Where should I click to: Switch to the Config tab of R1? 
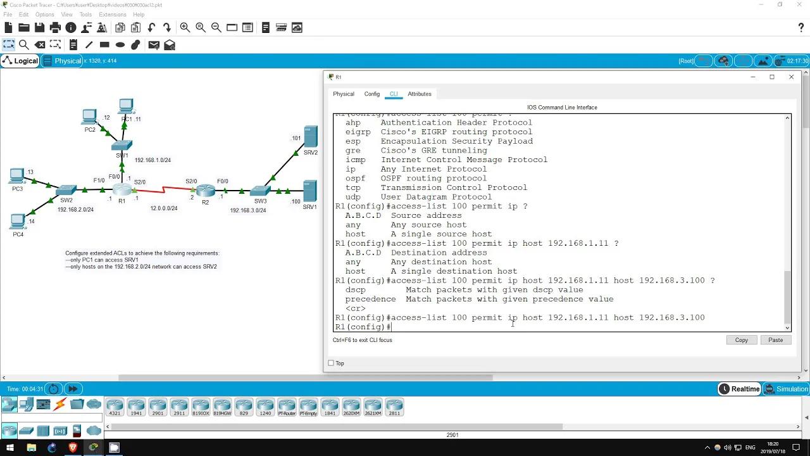click(371, 94)
